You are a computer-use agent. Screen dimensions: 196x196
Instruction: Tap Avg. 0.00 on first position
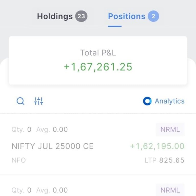(x=52, y=129)
